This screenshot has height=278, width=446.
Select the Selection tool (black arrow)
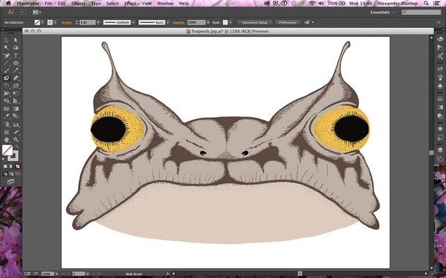(6, 40)
